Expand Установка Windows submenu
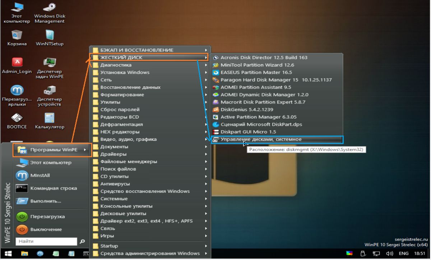431x260 pixels. tap(149, 72)
